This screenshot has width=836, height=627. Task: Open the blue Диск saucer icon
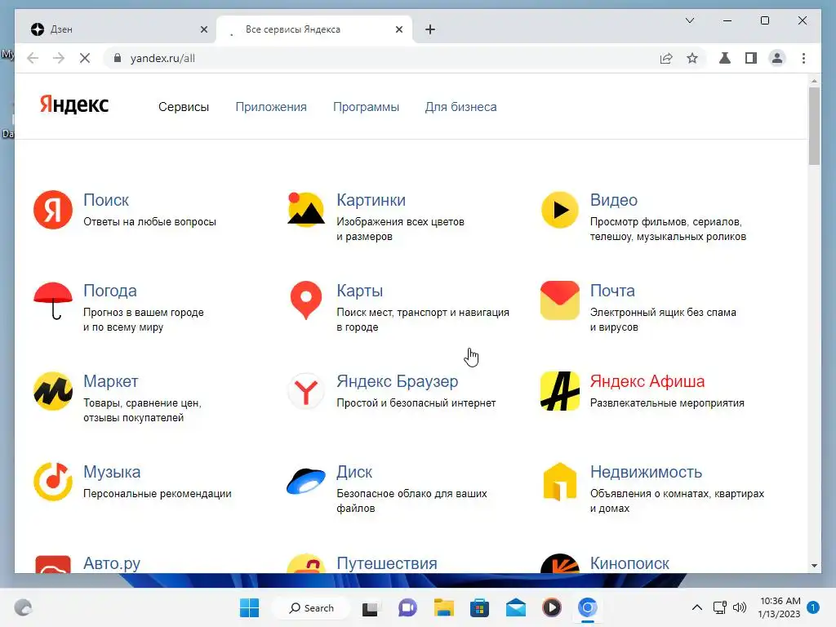pyautogui.click(x=306, y=481)
